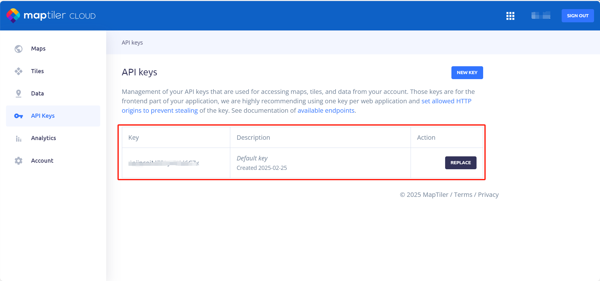
Task: Open the Maps sidebar section
Action: point(38,49)
